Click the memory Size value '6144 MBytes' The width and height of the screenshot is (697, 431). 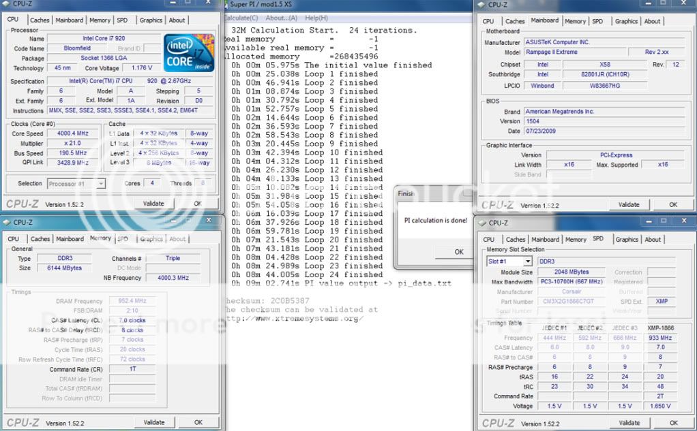pos(65,268)
